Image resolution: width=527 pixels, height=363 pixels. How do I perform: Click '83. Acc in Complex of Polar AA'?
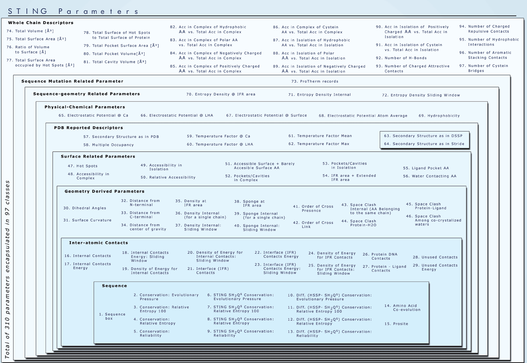tap(204, 42)
